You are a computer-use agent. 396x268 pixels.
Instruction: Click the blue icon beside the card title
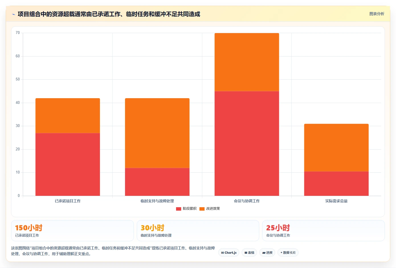point(13,14)
